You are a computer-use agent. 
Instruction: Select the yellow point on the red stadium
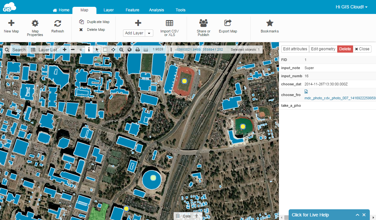[184, 81]
